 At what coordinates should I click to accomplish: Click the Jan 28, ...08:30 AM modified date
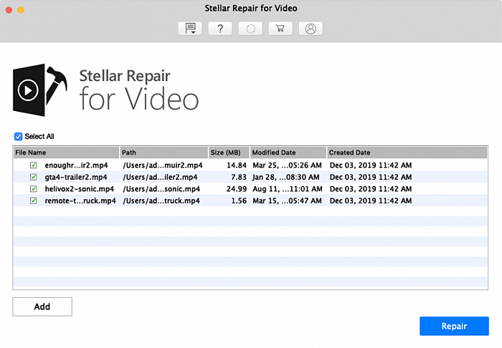click(x=286, y=177)
